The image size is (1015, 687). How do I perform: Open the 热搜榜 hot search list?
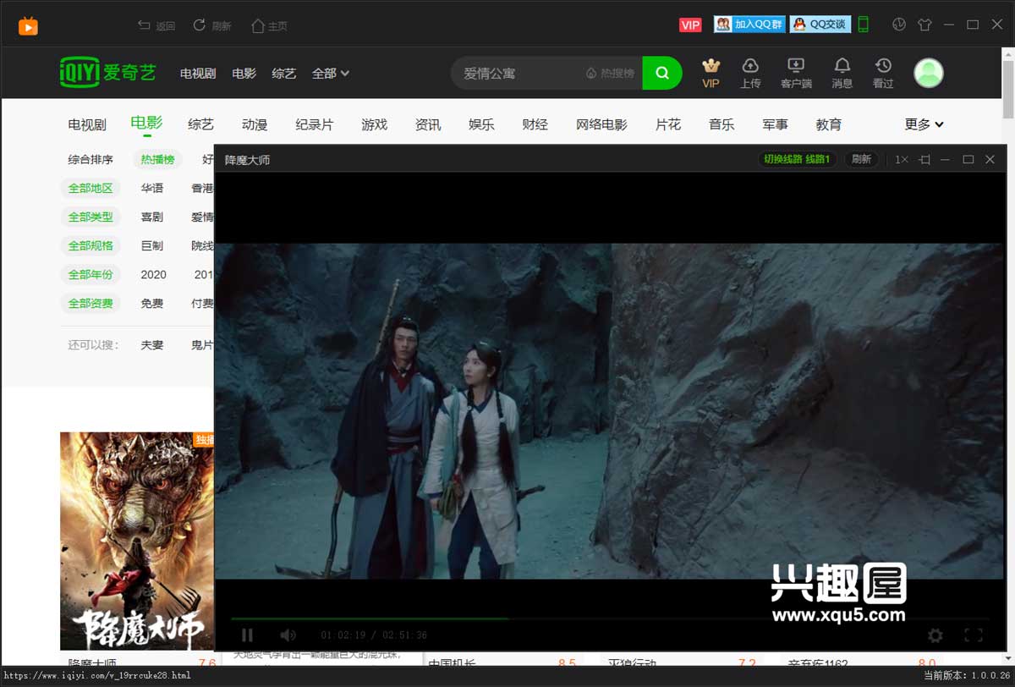[610, 74]
